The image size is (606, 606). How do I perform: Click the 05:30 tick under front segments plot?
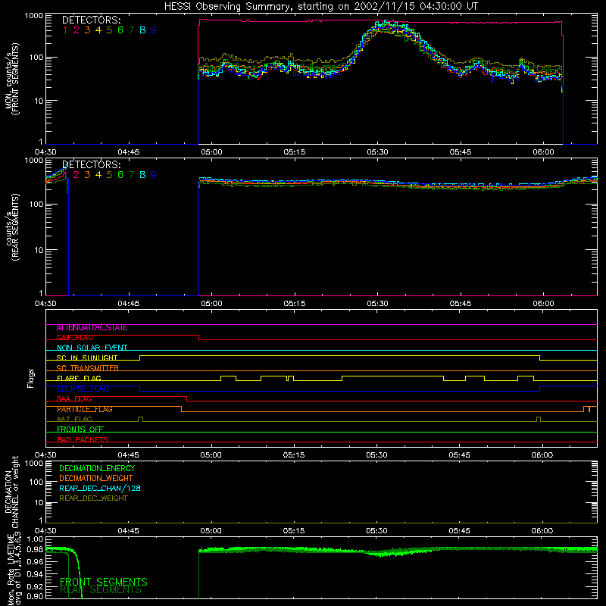pyautogui.click(x=377, y=152)
